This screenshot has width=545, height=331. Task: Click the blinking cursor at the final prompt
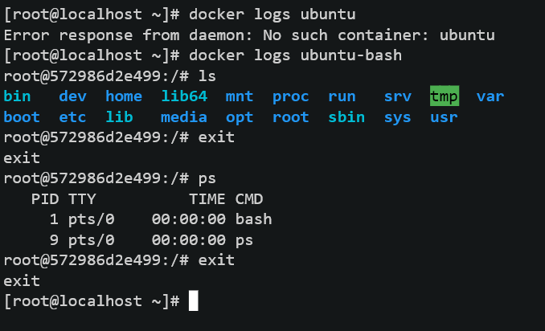(x=194, y=300)
